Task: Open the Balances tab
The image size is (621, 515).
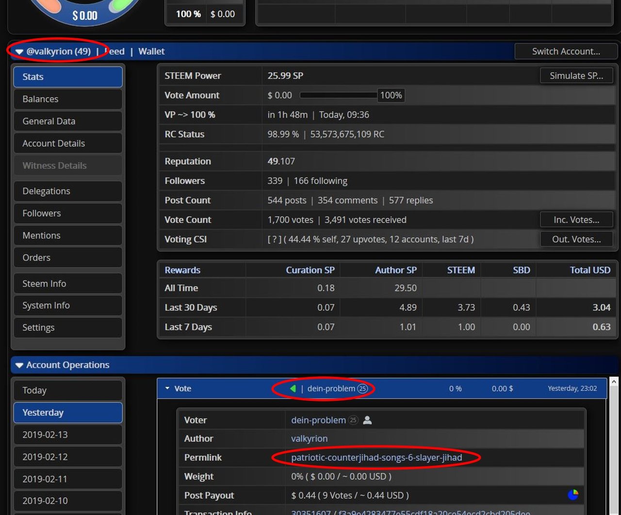Action: coord(68,99)
